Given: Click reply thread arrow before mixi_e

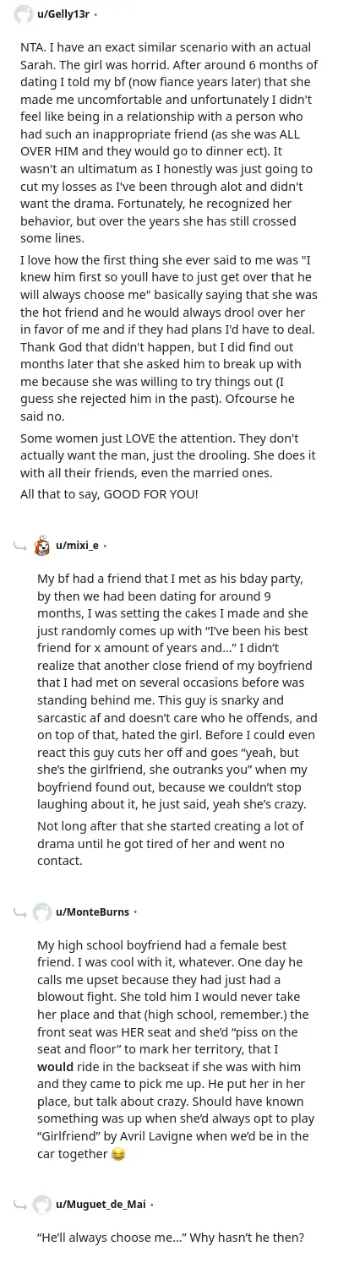Looking at the screenshot, I should click(x=20, y=546).
